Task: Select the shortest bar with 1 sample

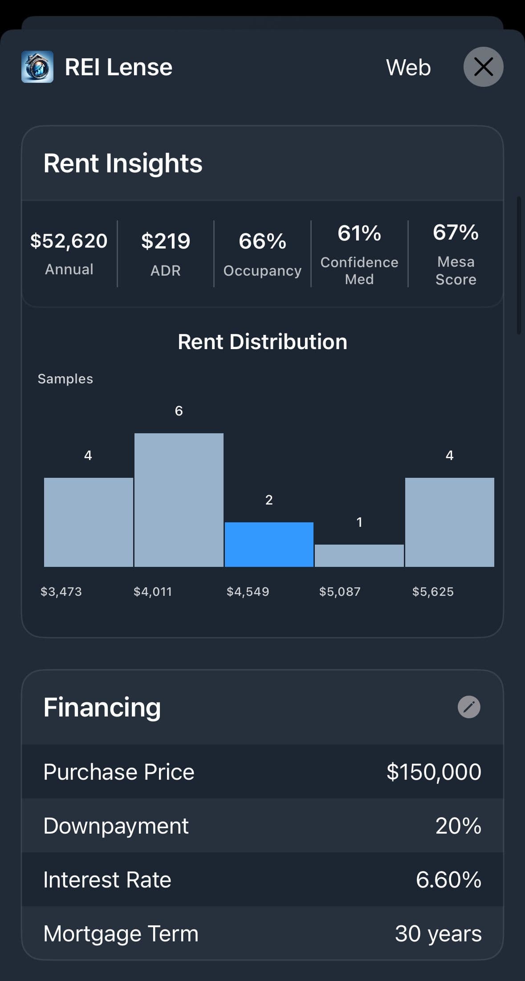Action: tap(359, 555)
